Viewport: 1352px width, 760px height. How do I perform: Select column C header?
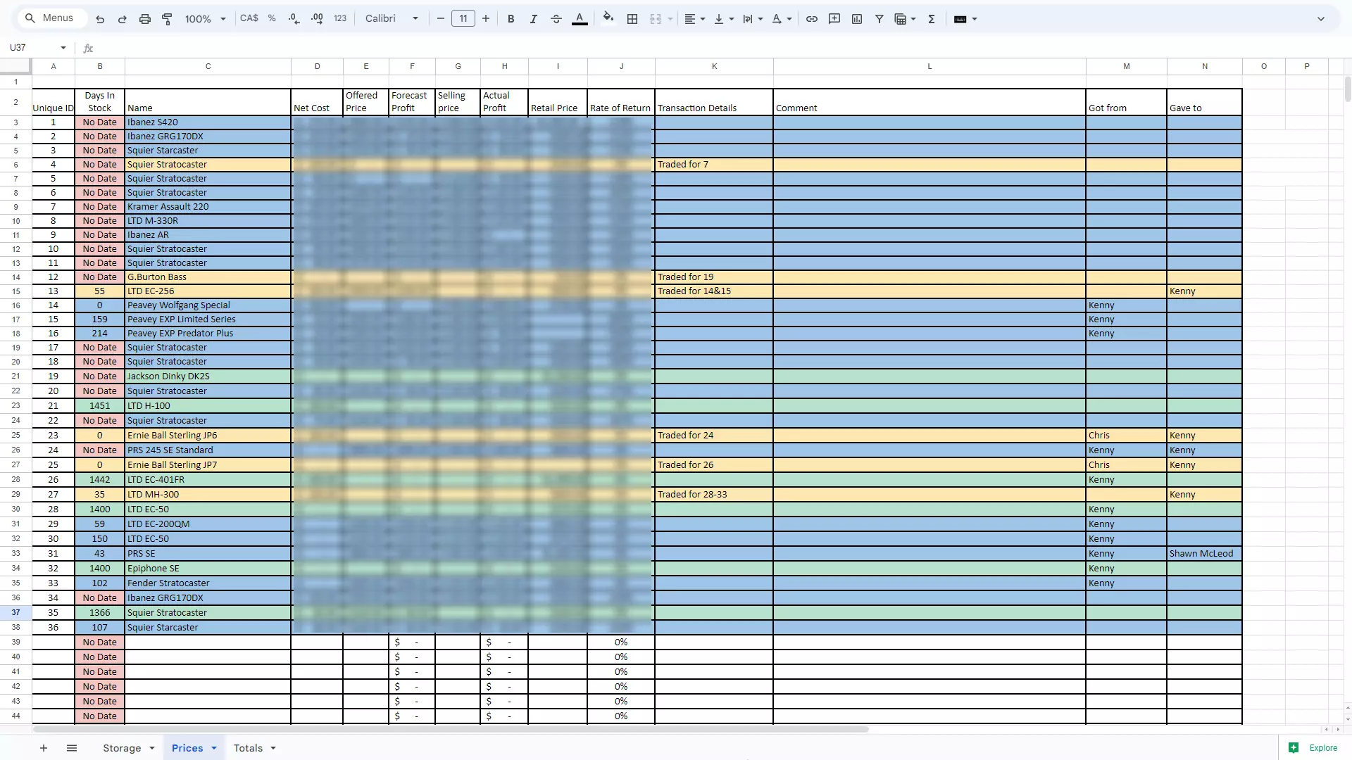tap(208, 66)
